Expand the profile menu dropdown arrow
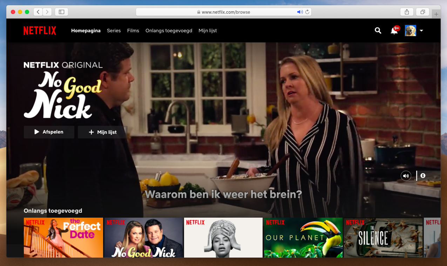 421,31
